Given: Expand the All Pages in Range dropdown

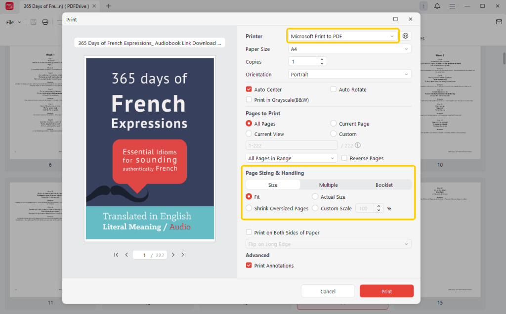Looking at the screenshot, I should click(291, 158).
